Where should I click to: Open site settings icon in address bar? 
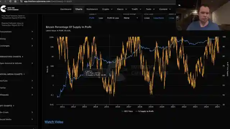coord(21,1)
